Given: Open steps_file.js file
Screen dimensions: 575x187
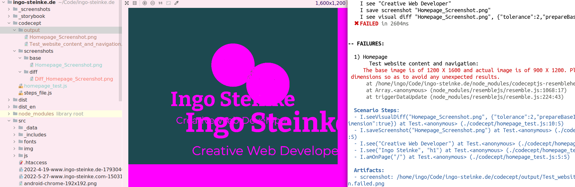Looking at the screenshot, I should point(38,93).
